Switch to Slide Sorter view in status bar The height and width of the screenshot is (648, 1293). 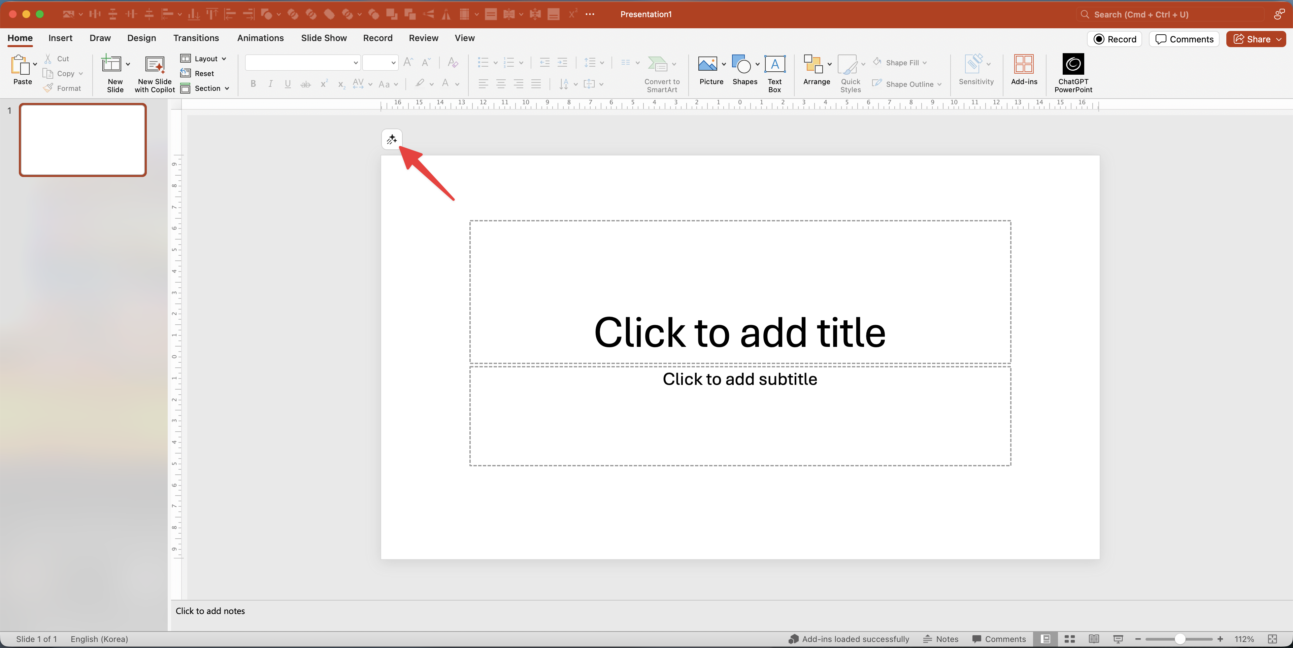tap(1070, 639)
